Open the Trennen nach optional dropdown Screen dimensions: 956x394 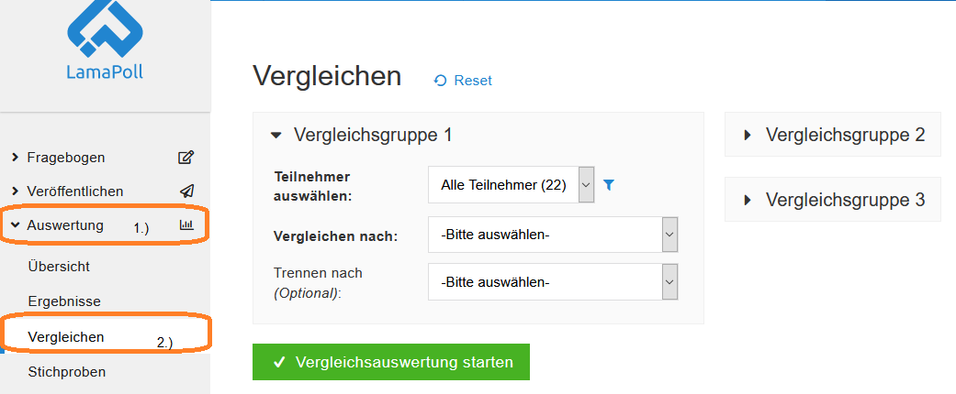[553, 282]
